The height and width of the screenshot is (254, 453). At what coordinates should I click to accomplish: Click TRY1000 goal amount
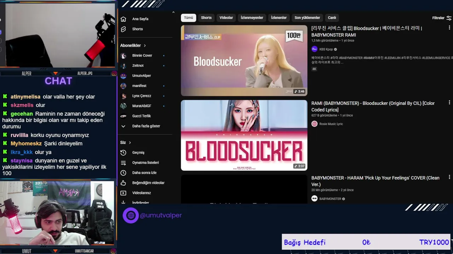point(434,242)
